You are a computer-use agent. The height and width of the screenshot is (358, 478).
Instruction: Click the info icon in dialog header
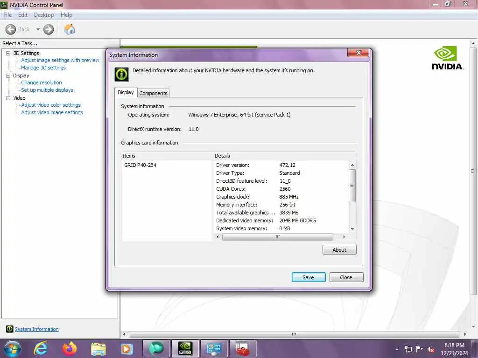[x=122, y=74]
